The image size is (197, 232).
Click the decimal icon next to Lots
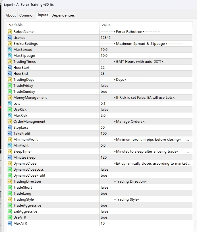pos(10,104)
